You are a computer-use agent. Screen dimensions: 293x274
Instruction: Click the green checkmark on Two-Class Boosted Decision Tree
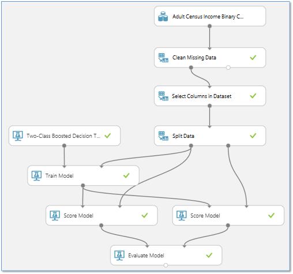click(x=107, y=136)
